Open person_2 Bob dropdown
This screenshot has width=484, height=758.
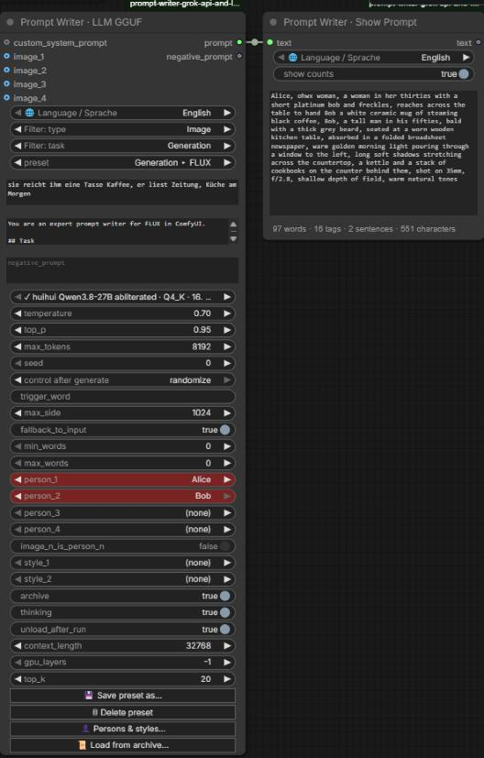[x=122, y=496]
